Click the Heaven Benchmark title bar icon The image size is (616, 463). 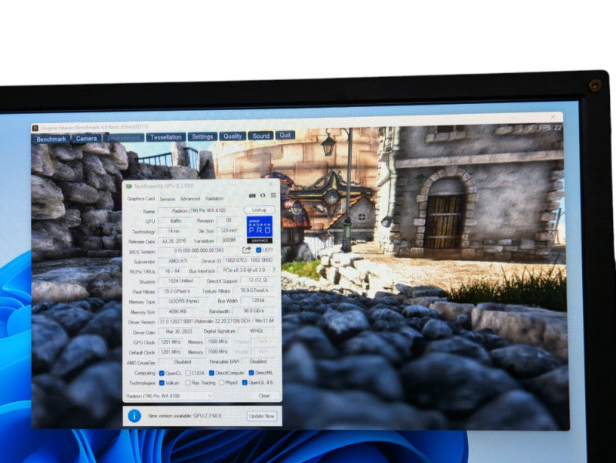pos(35,128)
